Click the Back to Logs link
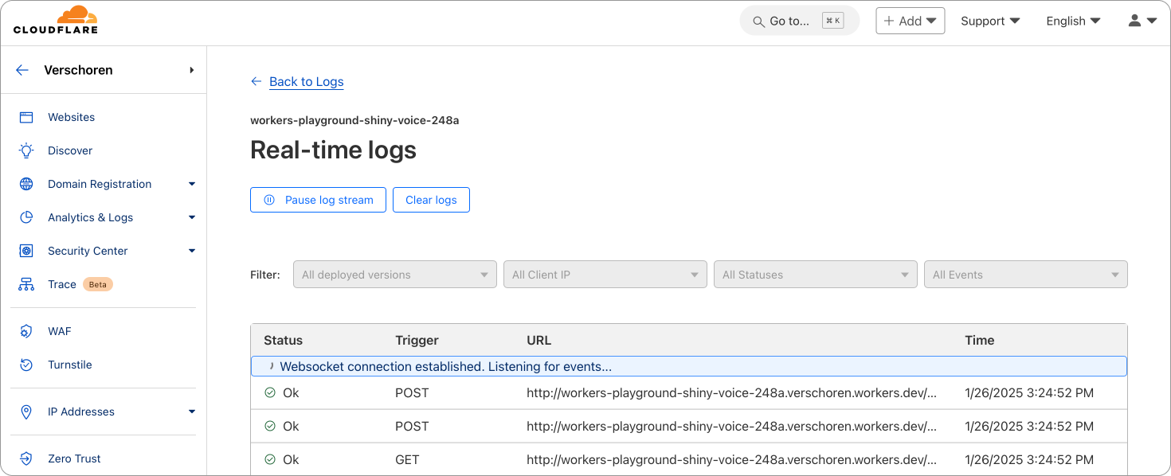 [x=307, y=81]
